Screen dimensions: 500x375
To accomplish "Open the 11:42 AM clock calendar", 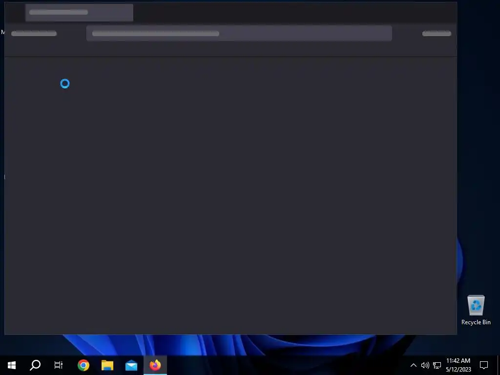I will click(458, 365).
